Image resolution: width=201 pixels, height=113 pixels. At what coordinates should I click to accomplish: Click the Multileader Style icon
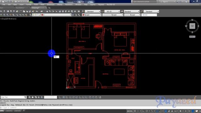[142, 11]
